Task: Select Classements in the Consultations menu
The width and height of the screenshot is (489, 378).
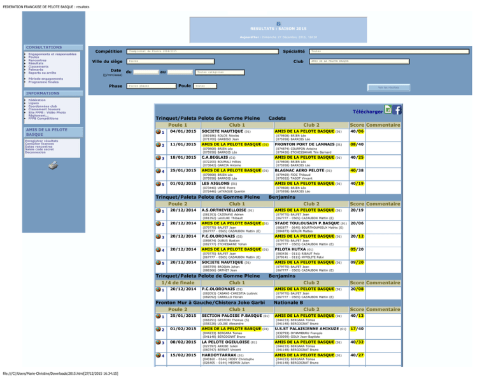Action: point(38,66)
